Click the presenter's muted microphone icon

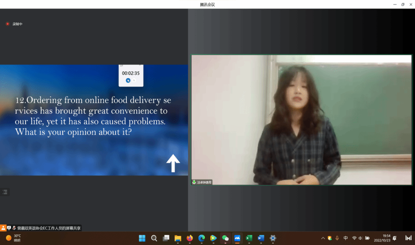(x=14, y=228)
